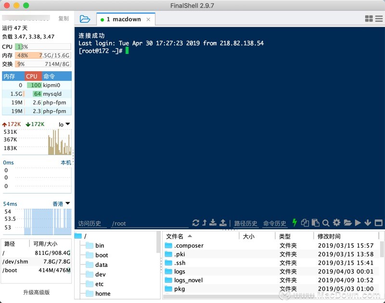The width and height of the screenshot is (385, 303).
Task: Open the hamburger menu icon
Action: tap(379, 19)
